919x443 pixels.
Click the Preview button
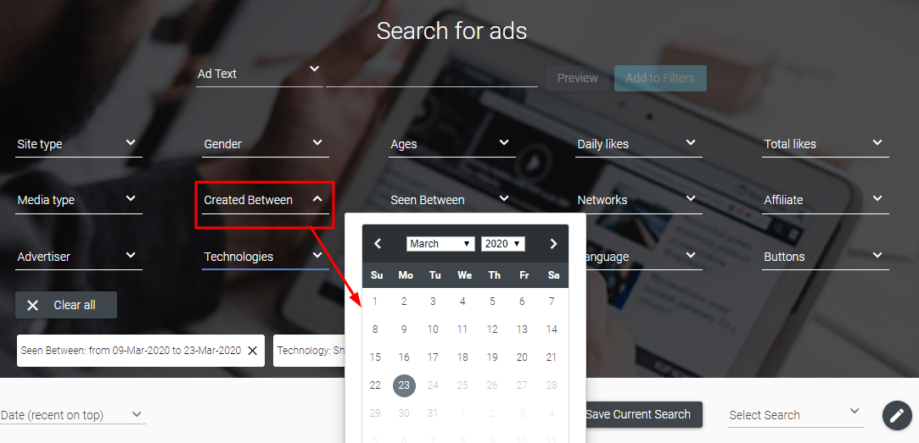577,78
